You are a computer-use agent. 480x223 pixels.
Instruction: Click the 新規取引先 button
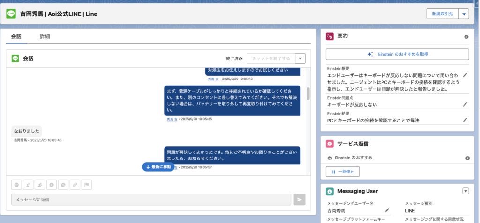442,14
